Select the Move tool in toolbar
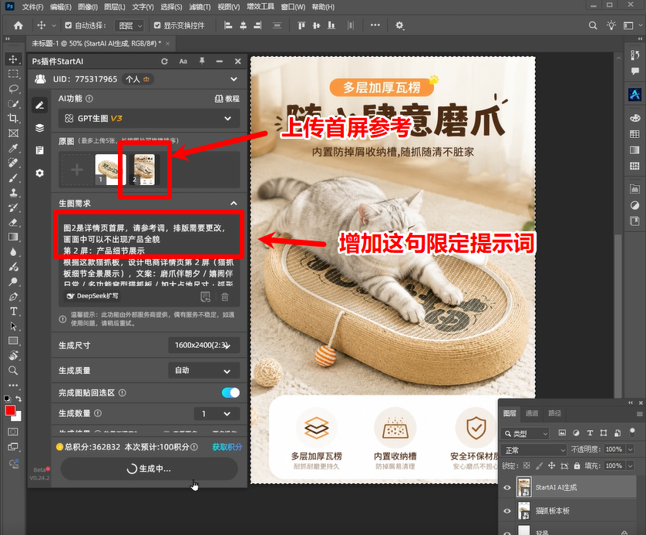 click(13, 59)
